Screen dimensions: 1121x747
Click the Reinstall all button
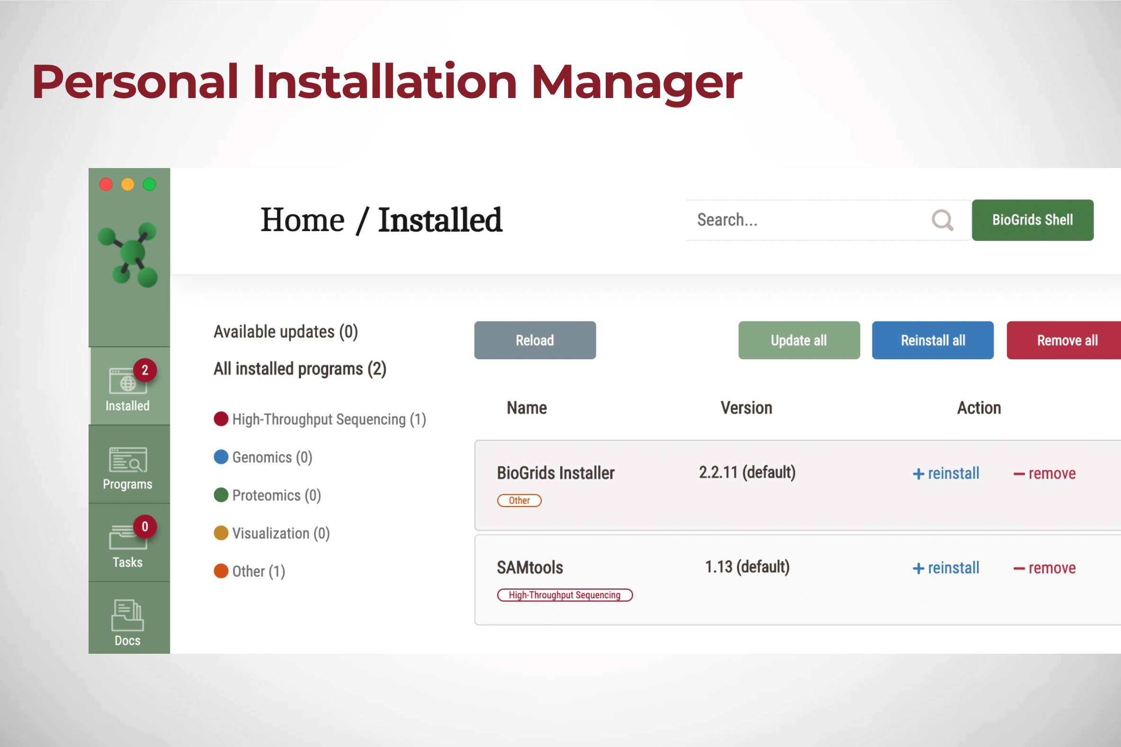coord(932,340)
